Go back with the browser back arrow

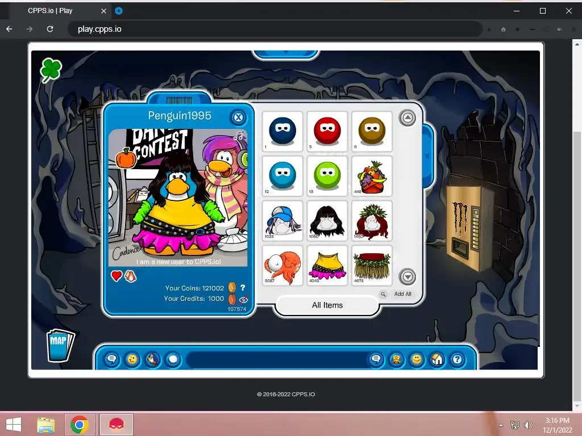click(x=9, y=29)
